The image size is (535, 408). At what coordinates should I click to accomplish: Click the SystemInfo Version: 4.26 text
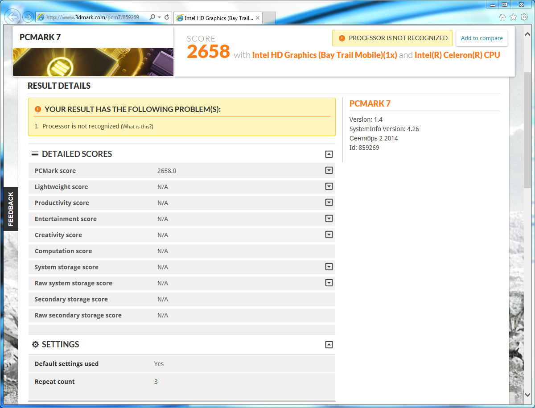point(384,129)
